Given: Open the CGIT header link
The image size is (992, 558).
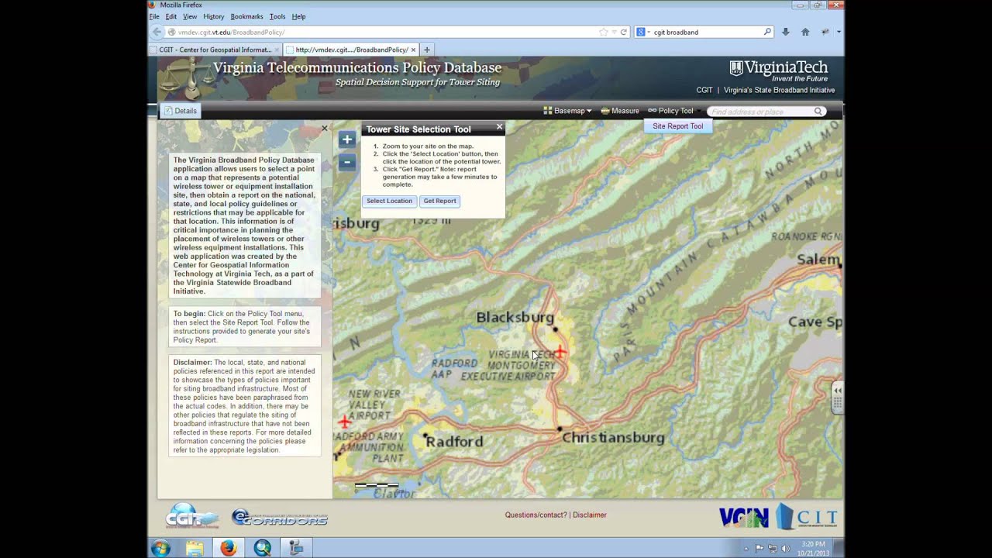Looking at the screenshot, I should (x=704, y=90).
